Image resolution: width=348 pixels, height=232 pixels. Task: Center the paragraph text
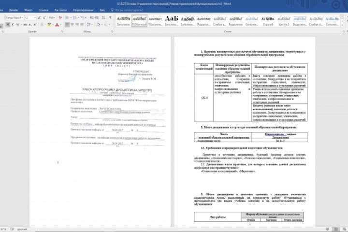(72, 25)
